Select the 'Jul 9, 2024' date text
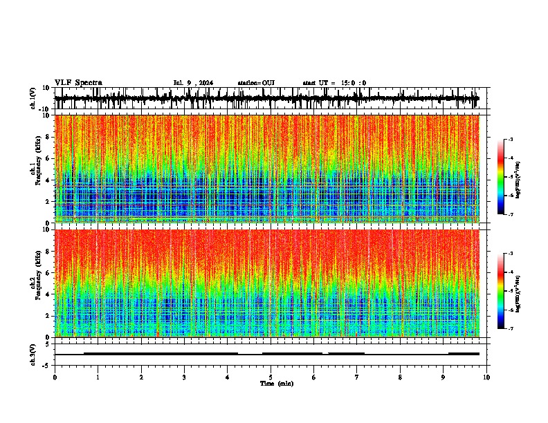 193,83
